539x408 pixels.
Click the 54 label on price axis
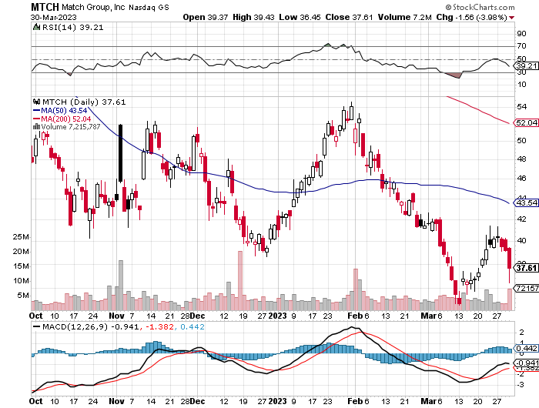pyautogui.click(x=521, y=106)
